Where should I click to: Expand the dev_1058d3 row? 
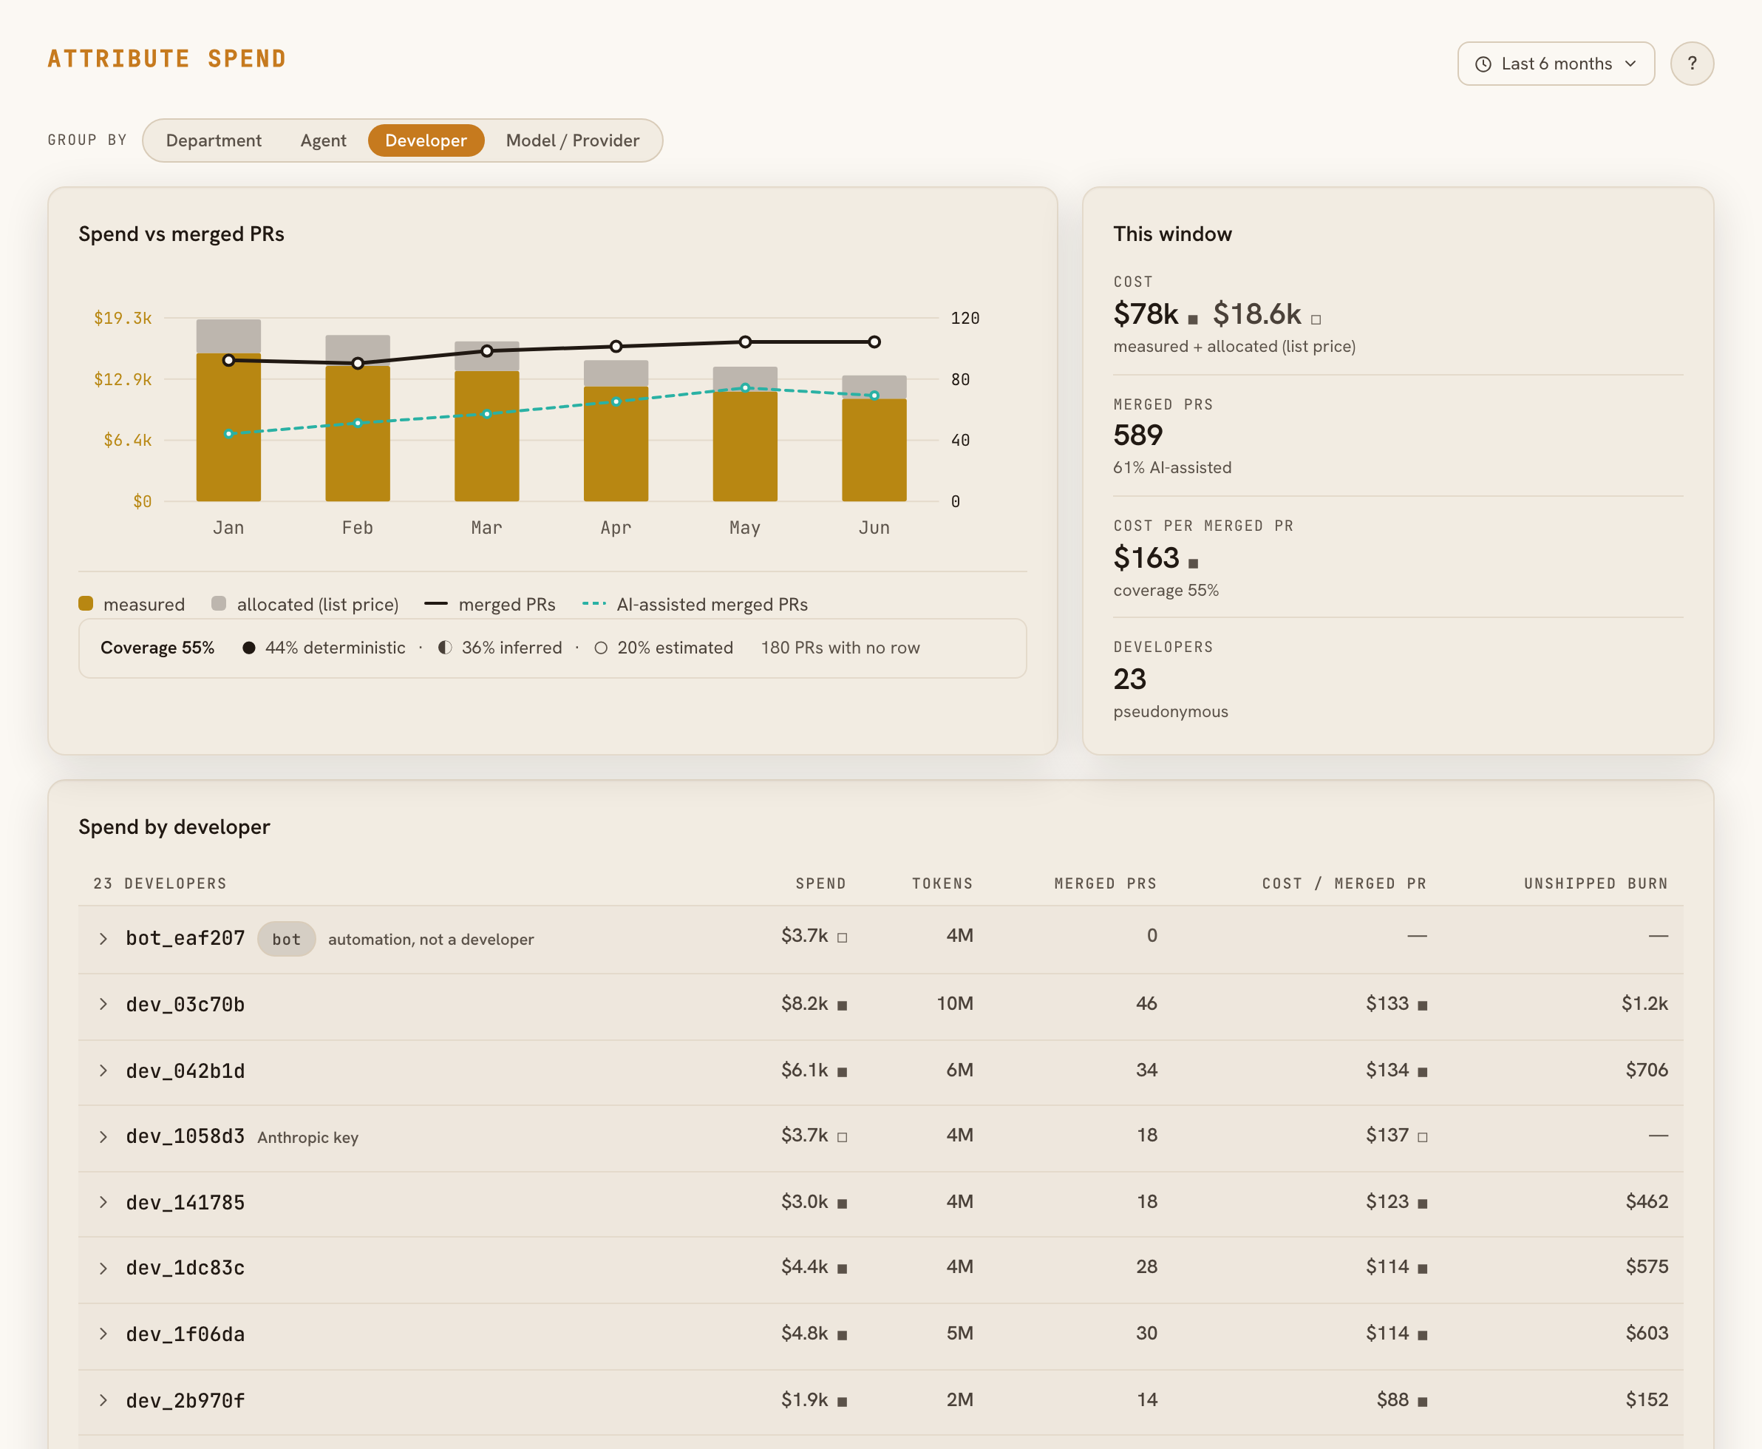tap(103, 1137)
